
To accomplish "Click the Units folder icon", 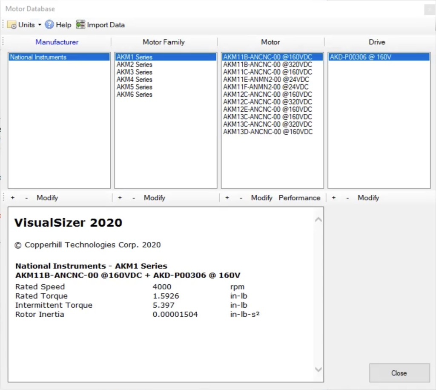I will 12,25.
